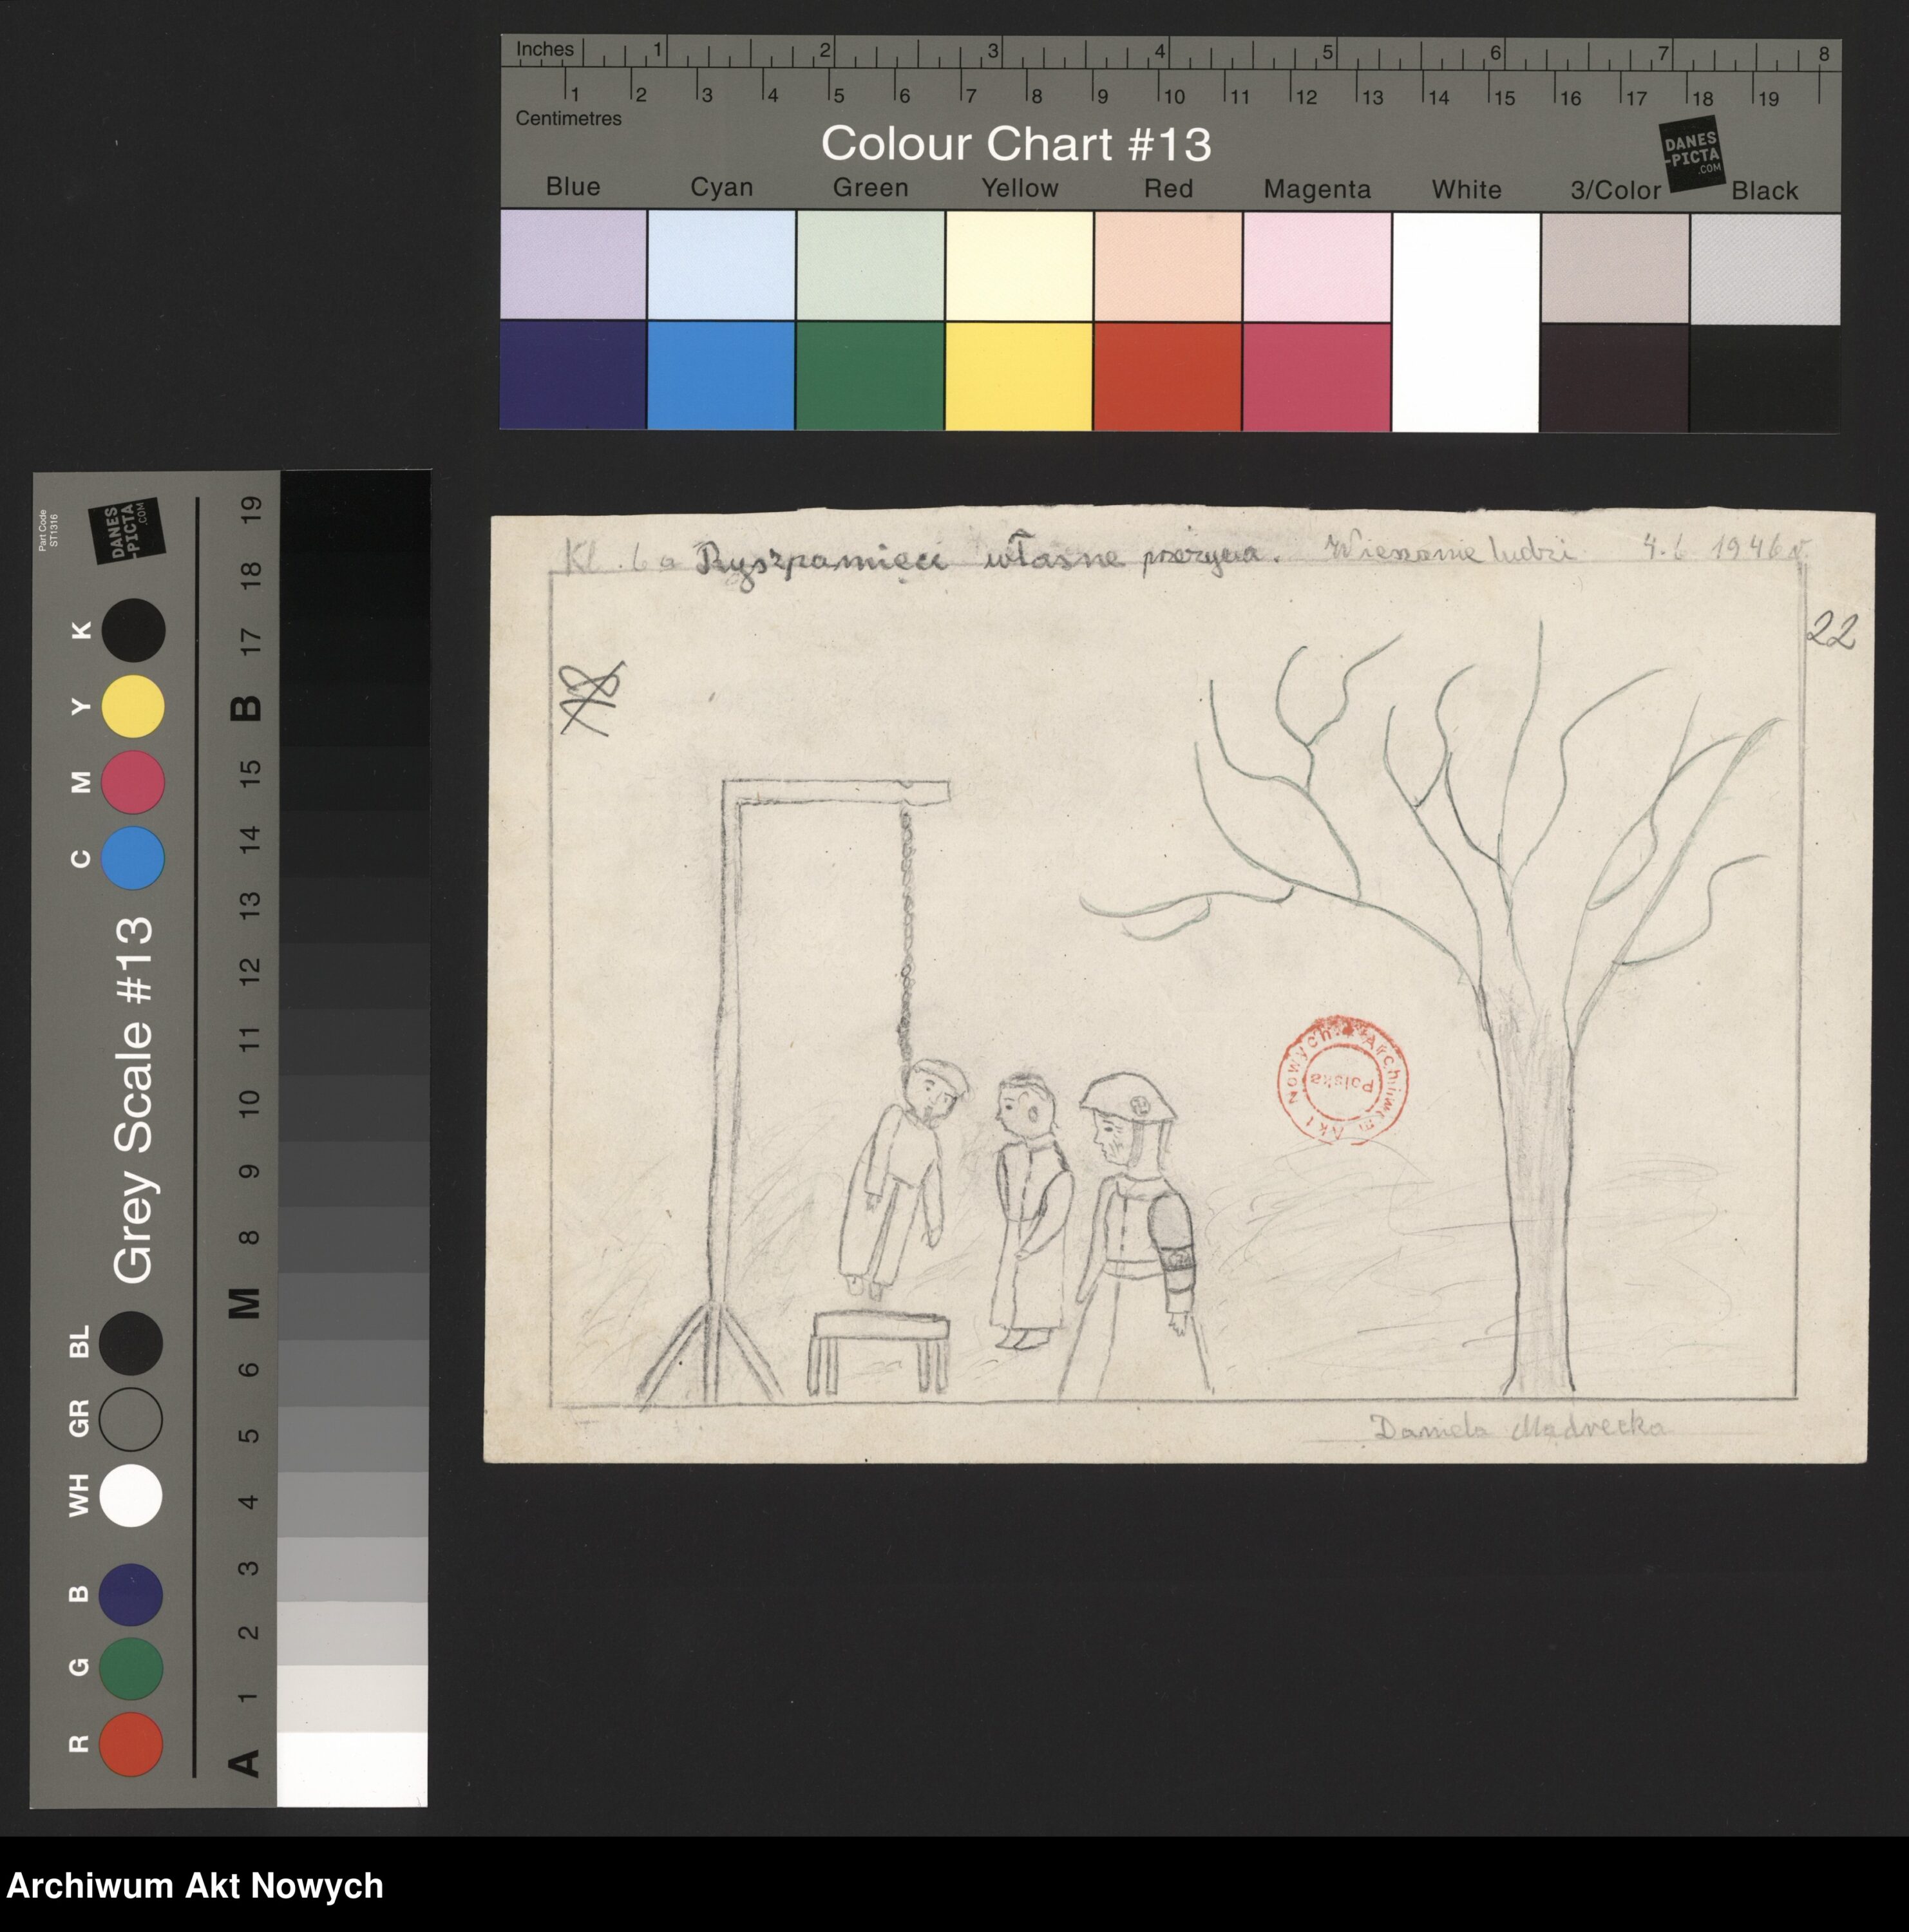Click the dark blue swatch under Blue
This screenshot has width=1909, height=1932.
[573, 375]
